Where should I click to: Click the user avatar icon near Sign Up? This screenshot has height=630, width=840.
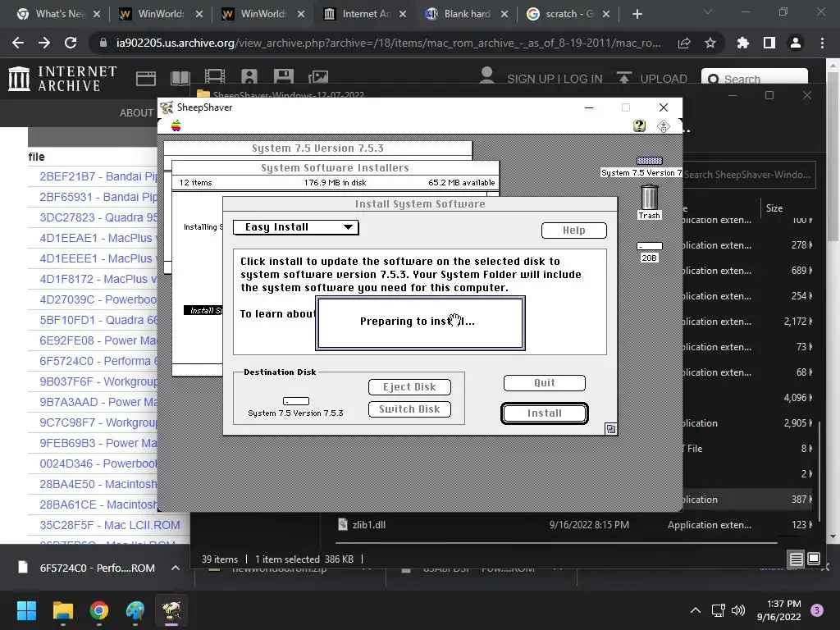pos(487,75)
